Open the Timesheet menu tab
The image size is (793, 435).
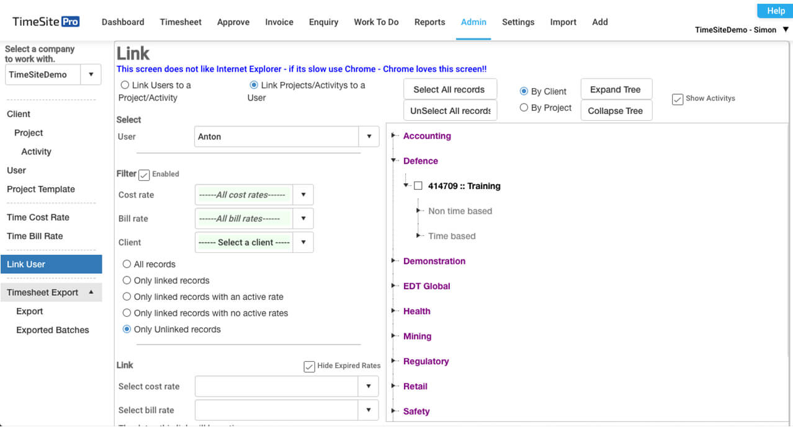coord(181,22)
